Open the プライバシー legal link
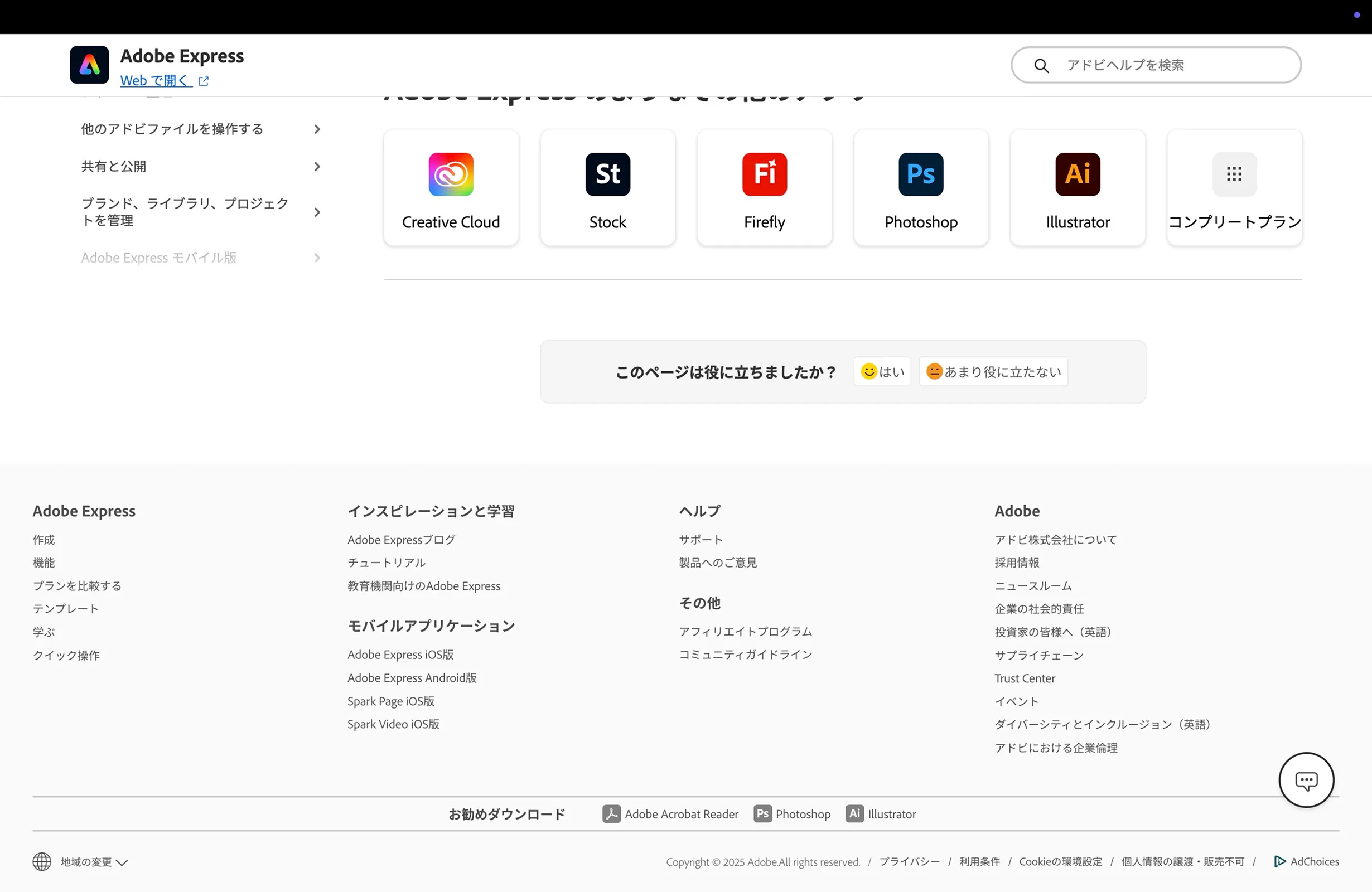Image resolution: width=1372 pixels, height=892 pixels. (x=909, y=861)
